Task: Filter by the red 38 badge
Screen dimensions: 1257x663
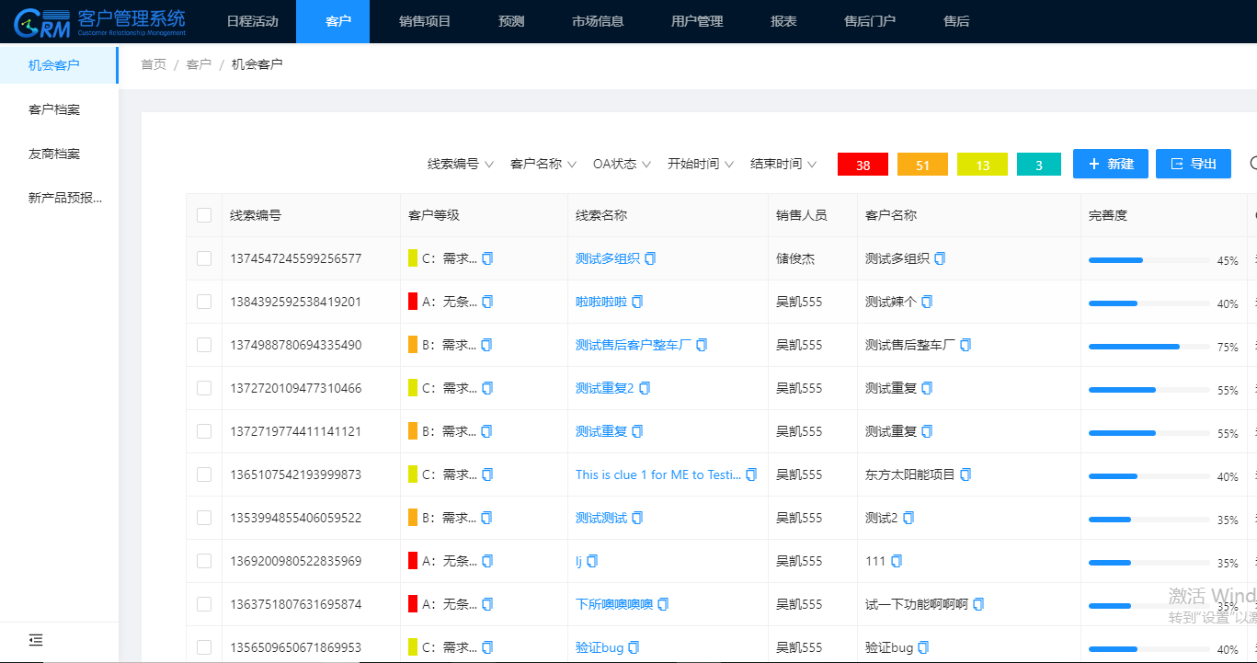Action: pyautogui.click(x=863, y=165)
